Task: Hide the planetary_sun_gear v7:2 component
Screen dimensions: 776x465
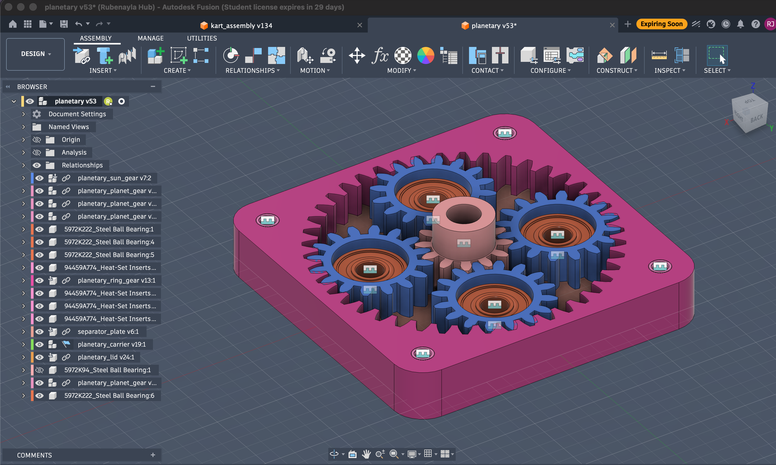Action: (x=39, y=178)
